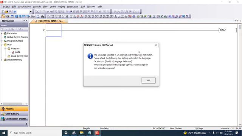The height and width of the screenshot is (136, 242).
Task: Select the red delete horizontal line tool
Action: pos(78,16)
